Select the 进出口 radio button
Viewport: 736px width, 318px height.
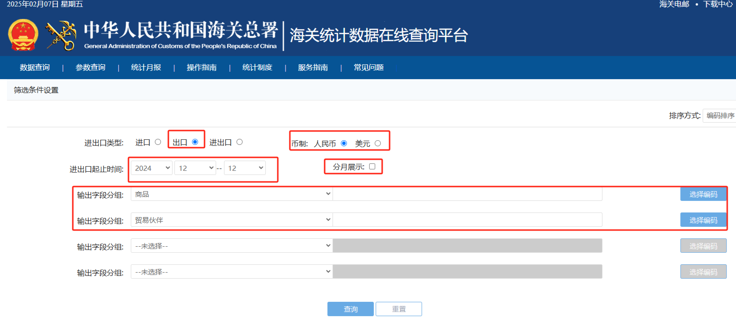click(x=240, y=142)
